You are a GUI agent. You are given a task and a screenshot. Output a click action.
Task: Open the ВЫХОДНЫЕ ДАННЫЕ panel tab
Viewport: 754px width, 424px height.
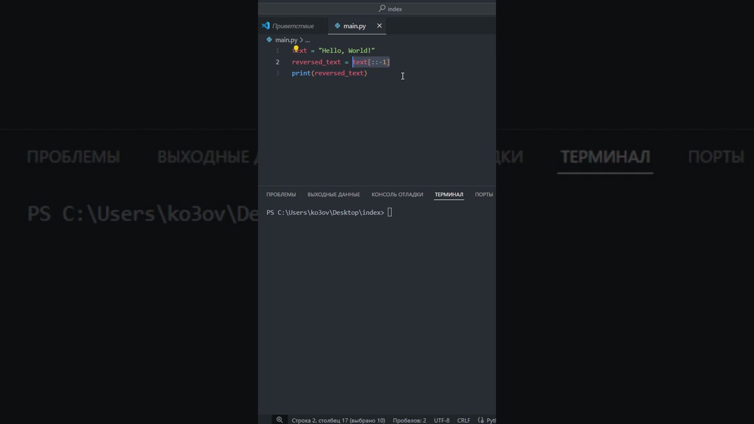tap(333, 194)
